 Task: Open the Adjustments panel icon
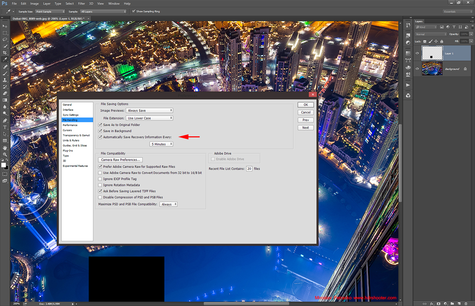pos(408,43)
